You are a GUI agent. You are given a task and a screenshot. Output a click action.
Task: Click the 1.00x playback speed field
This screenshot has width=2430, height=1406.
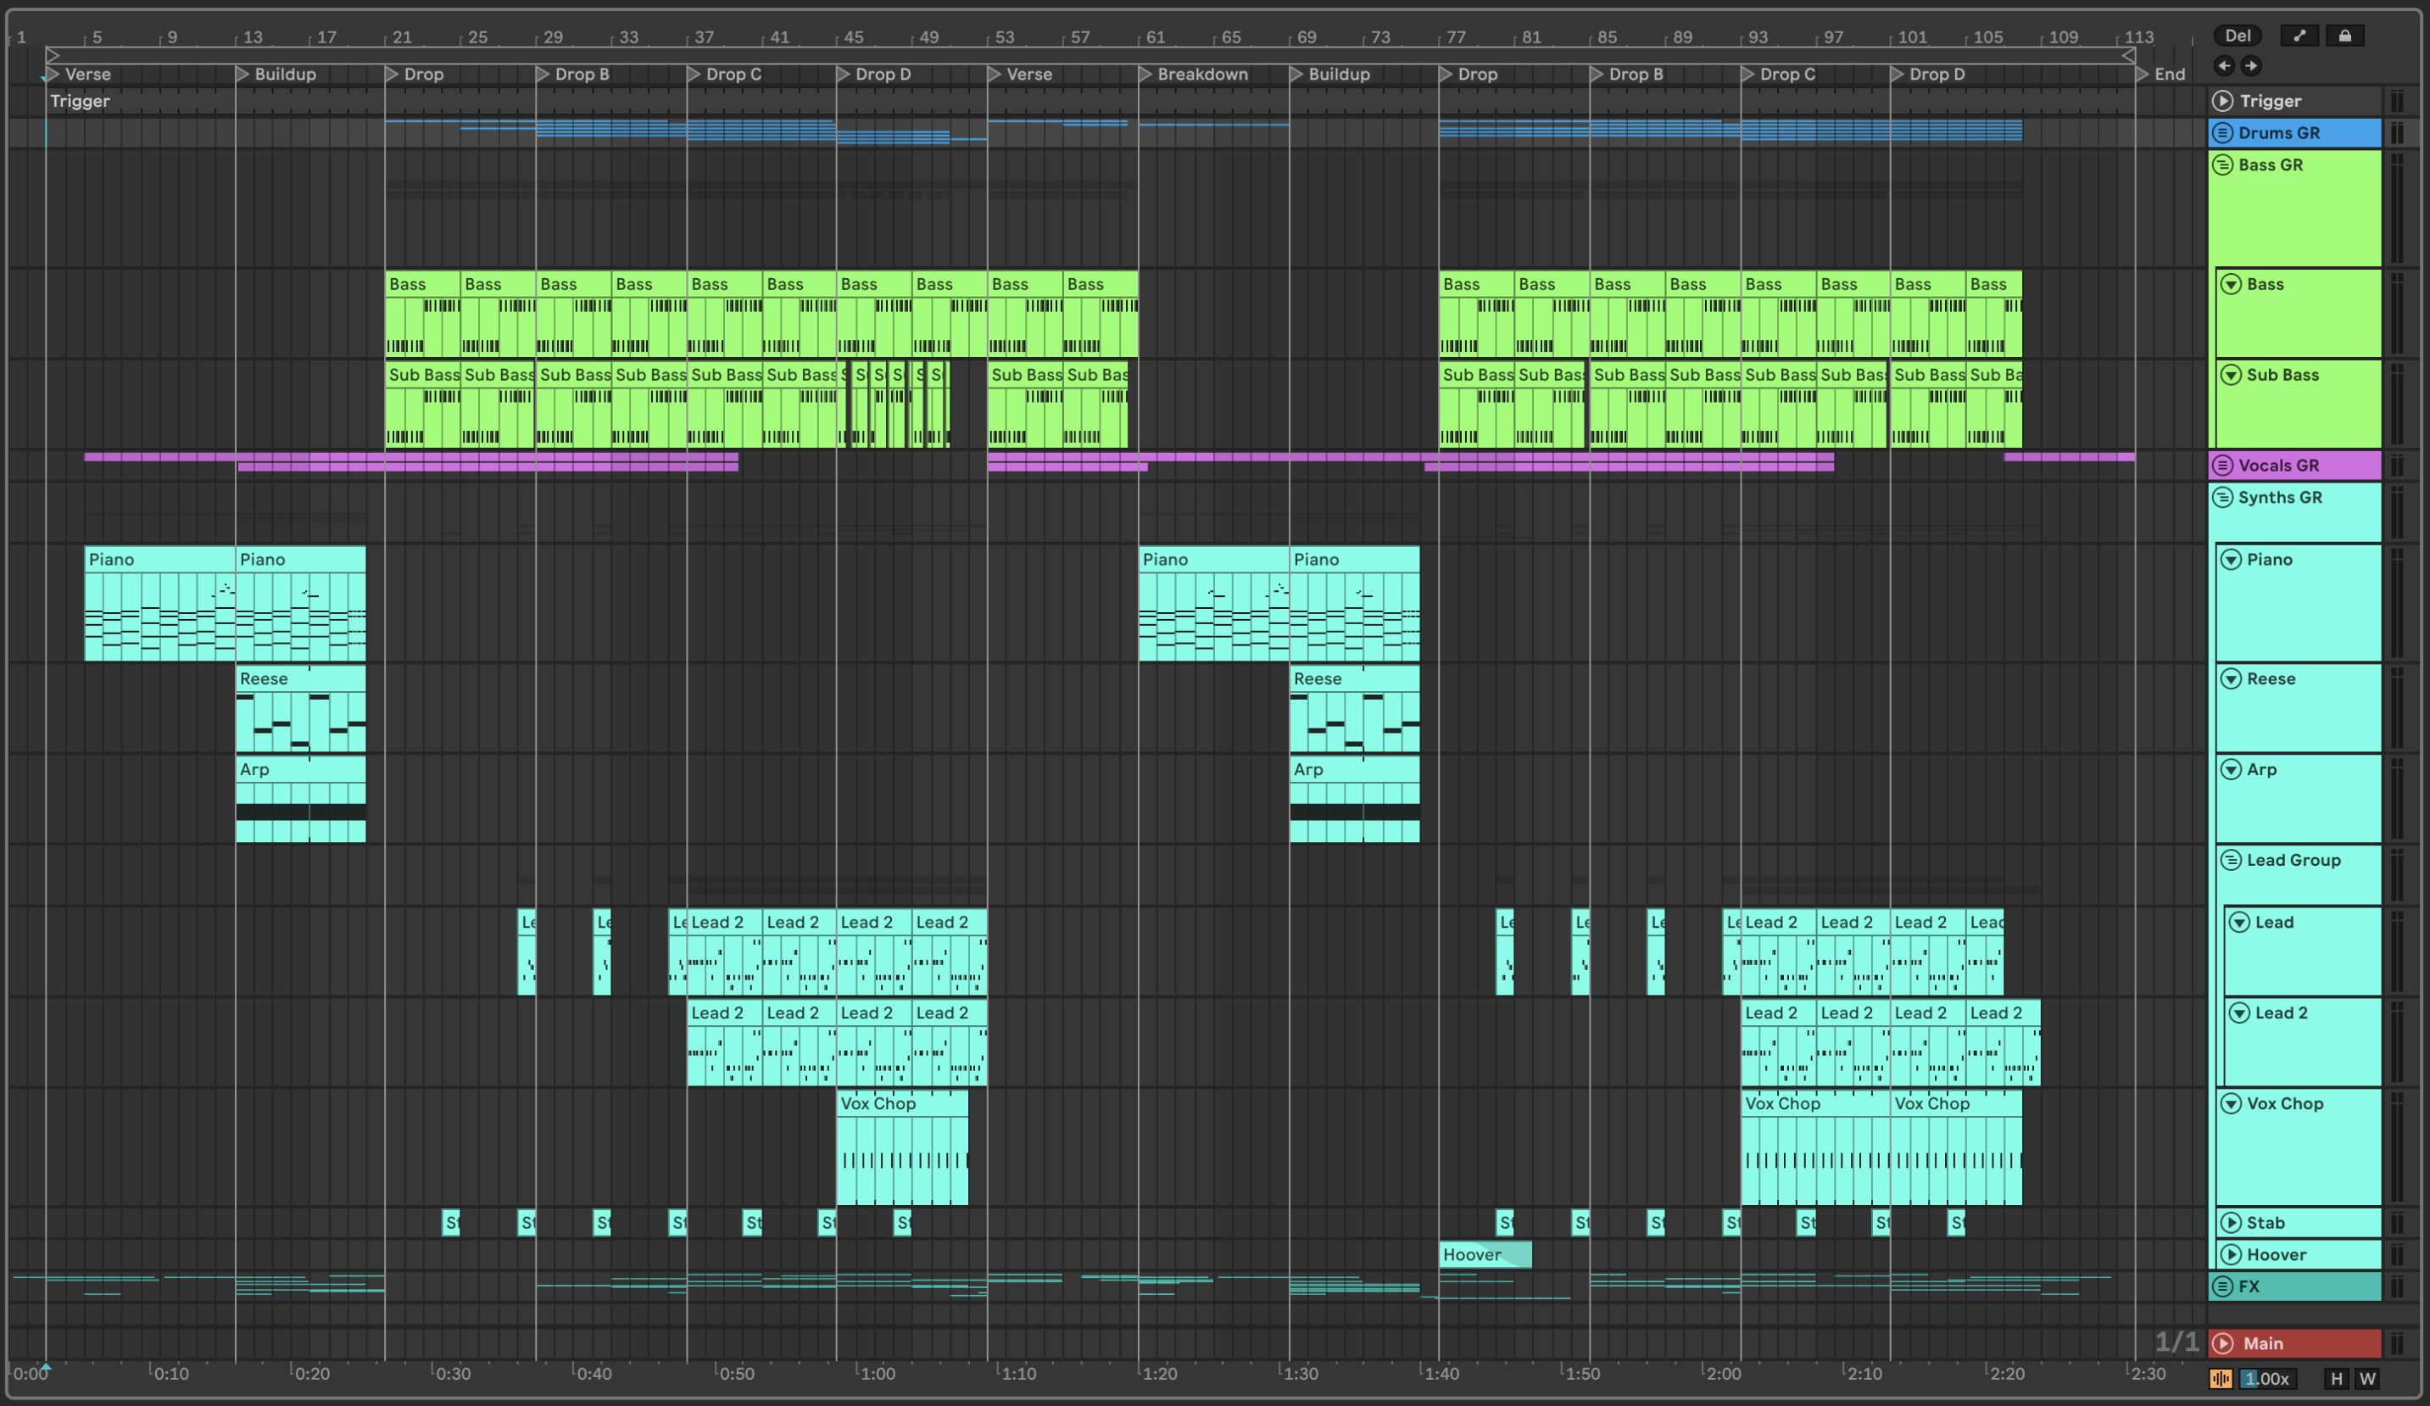click(x=2266, y=1379)
